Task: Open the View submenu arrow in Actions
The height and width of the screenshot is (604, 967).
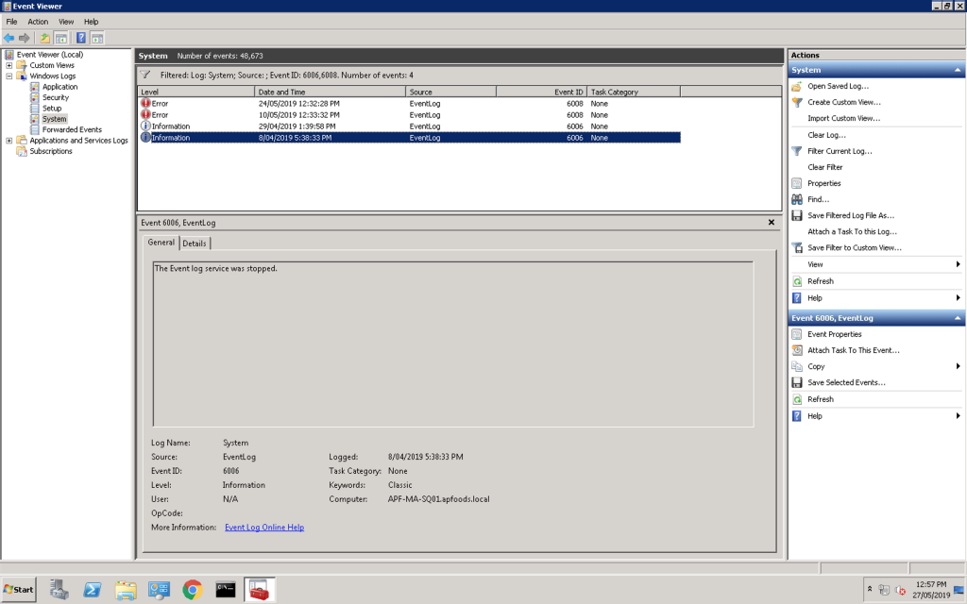Action: 958,264
